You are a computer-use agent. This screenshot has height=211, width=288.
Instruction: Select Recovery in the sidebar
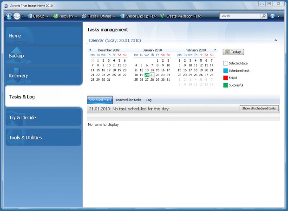point(43,76)
